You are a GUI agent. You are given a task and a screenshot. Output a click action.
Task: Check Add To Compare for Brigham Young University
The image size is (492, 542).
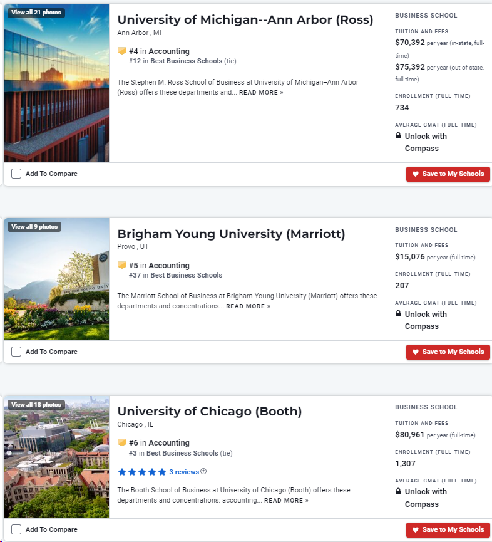16,352
